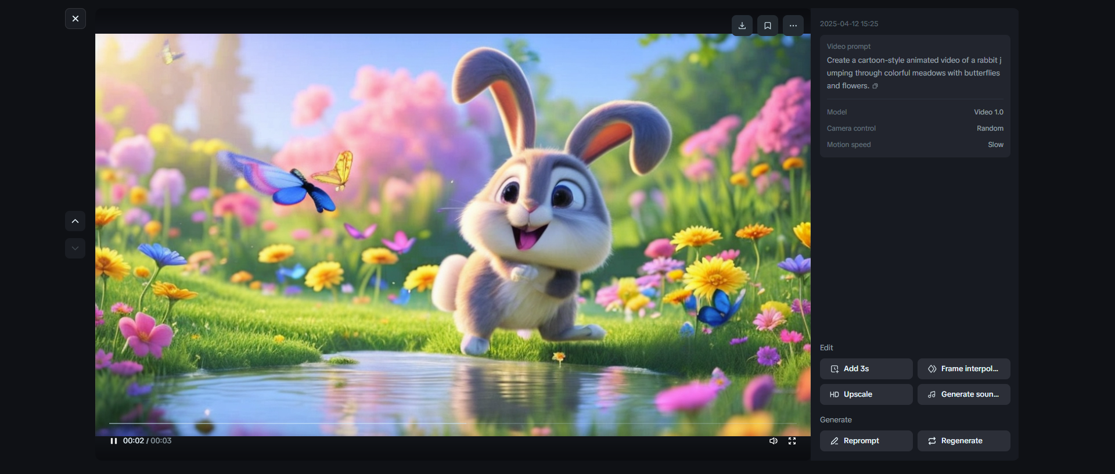Viewport: 1115px width, 474px height.
Task: Bookmark this video
Action: 768,26
